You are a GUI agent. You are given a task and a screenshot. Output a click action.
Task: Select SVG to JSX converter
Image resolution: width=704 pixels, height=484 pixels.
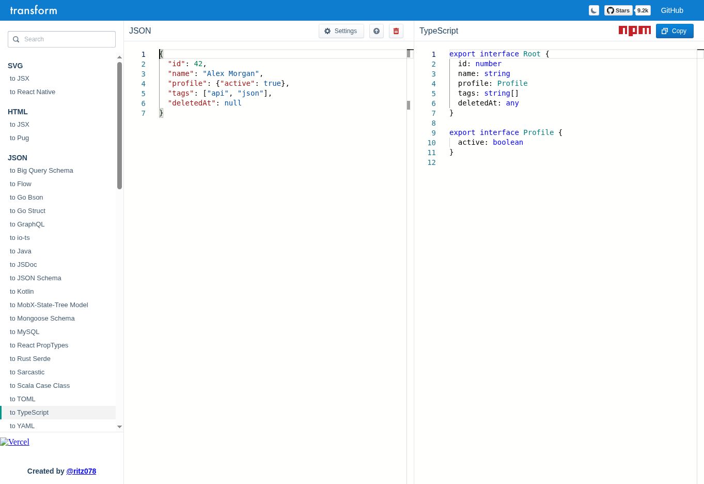tap(58, 79)
